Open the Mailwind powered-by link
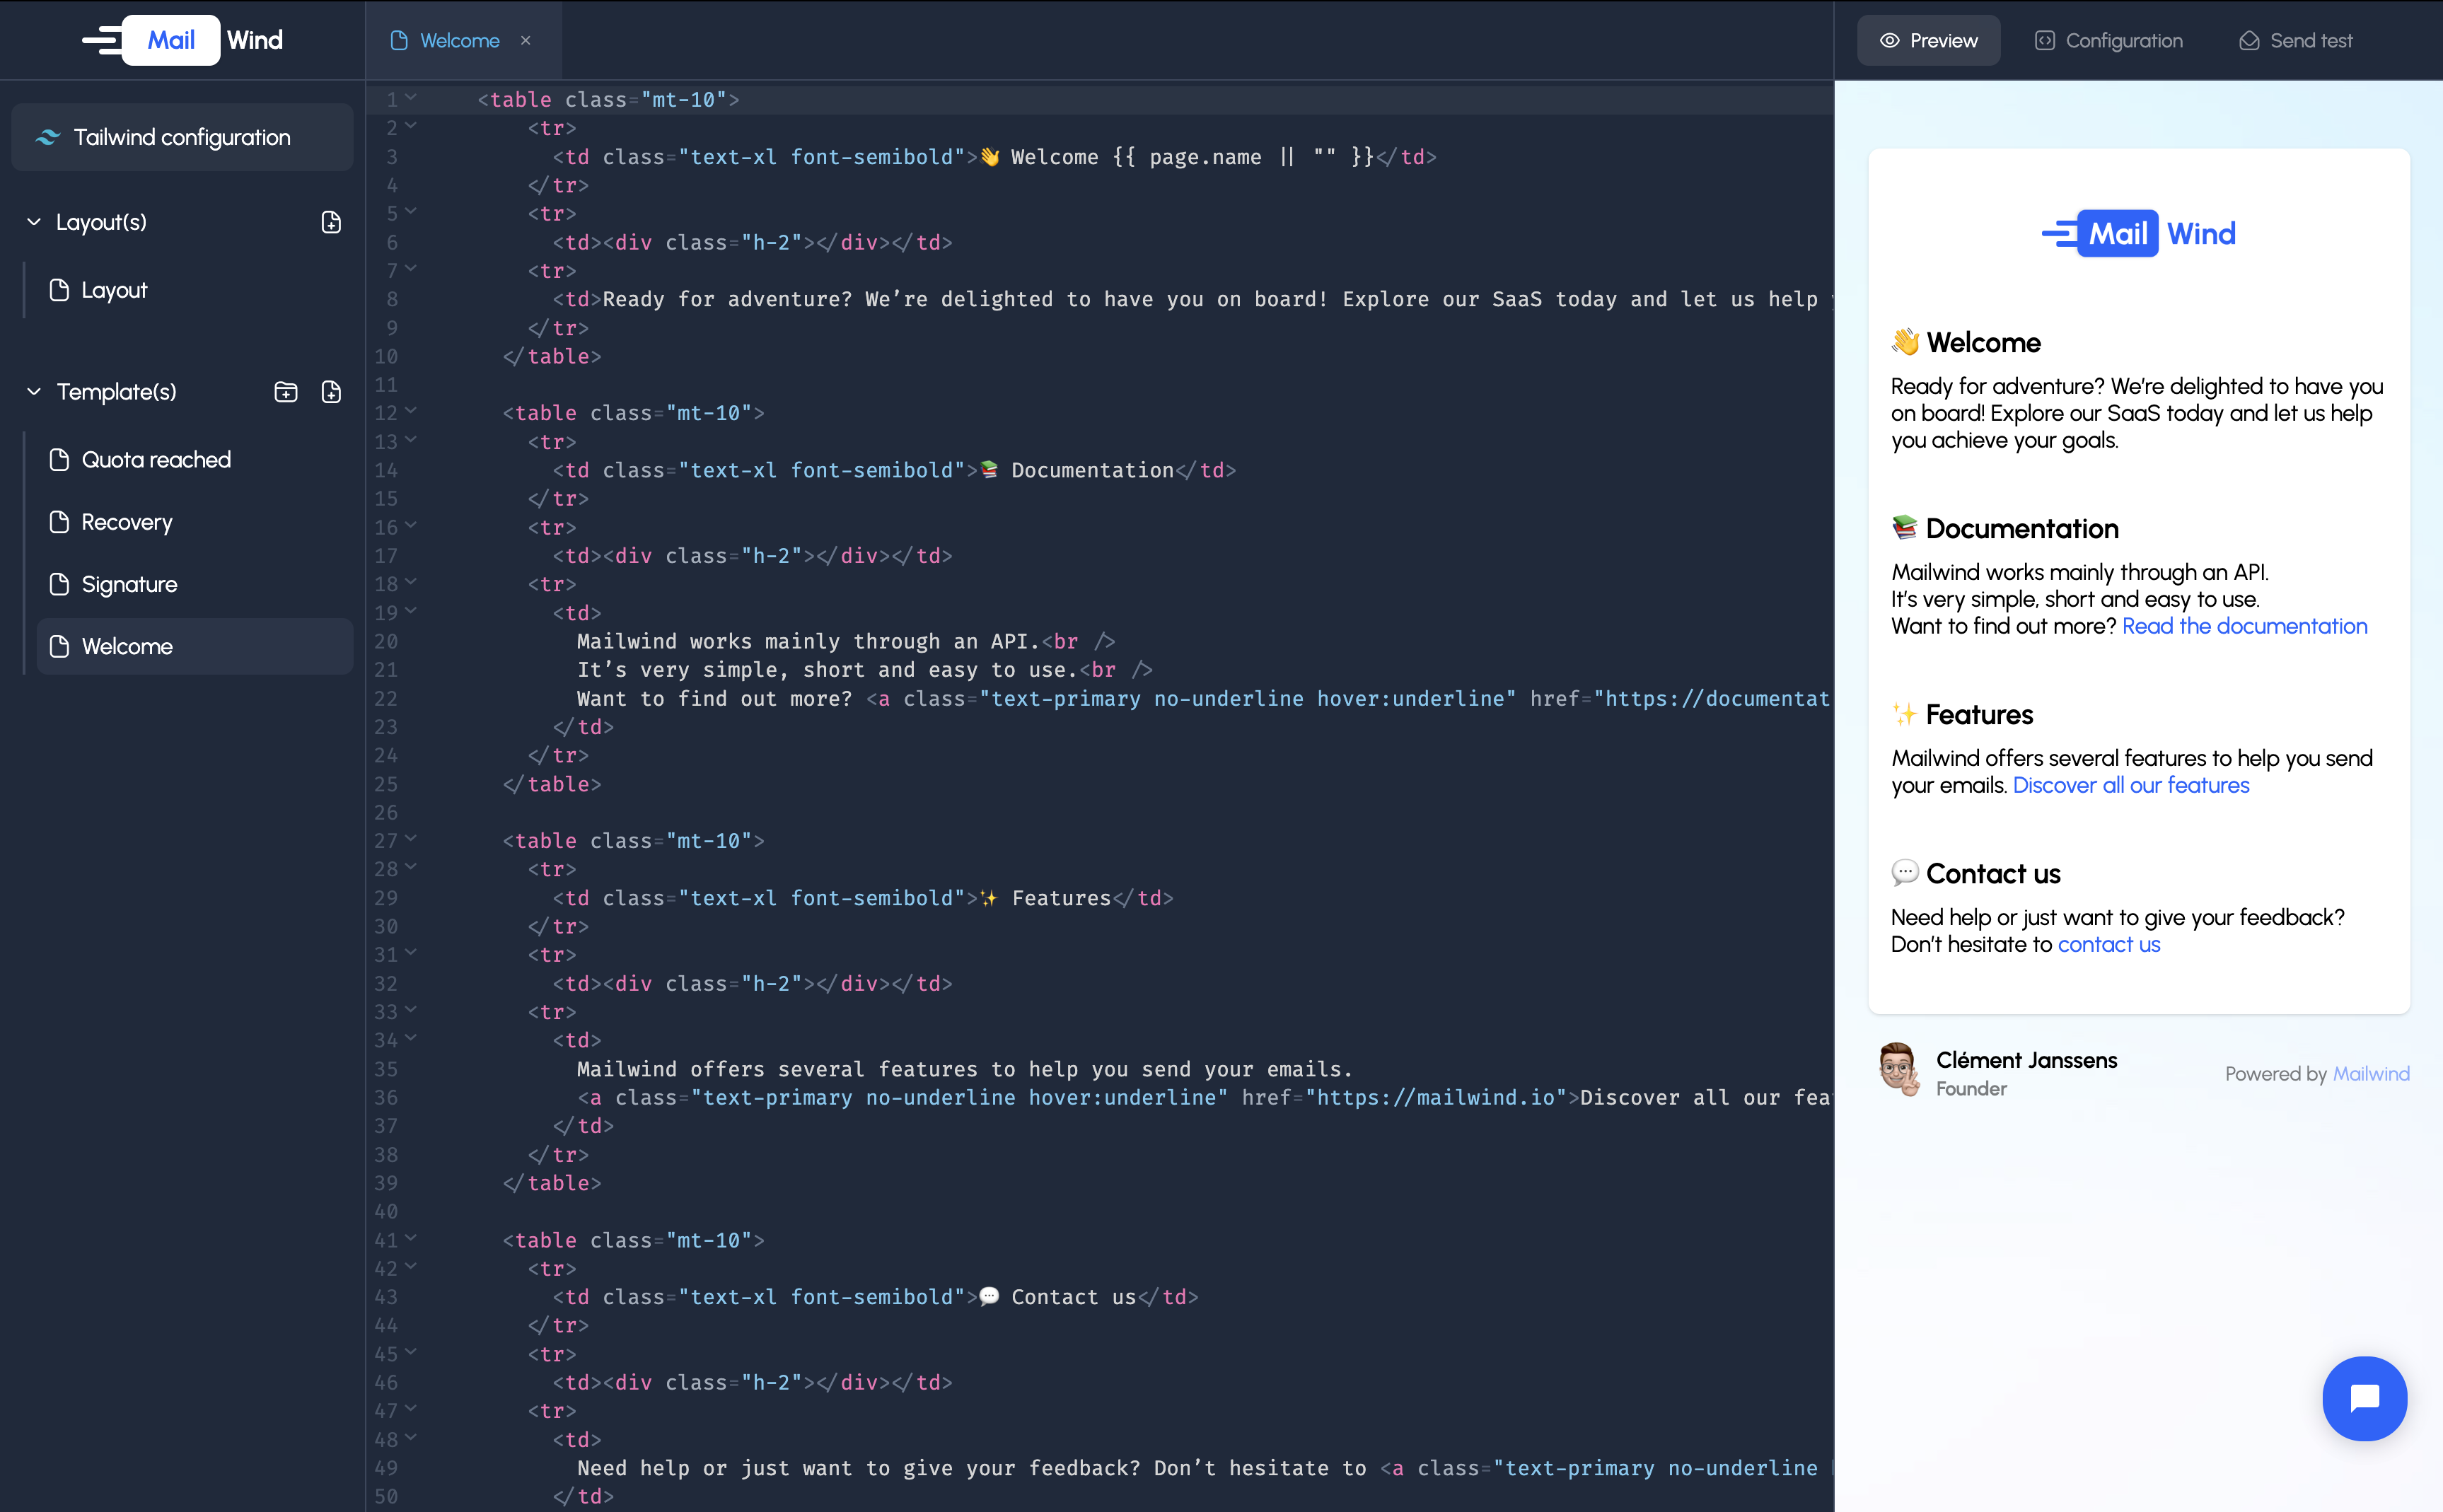Viewport: 2443px width, 1512px height. 2370,1073
